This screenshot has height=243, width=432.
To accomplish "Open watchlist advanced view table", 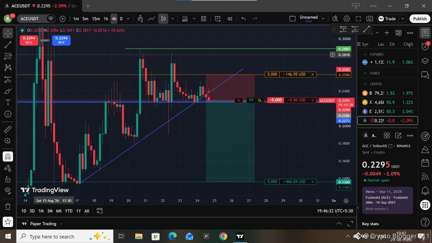I will (398, 33).
